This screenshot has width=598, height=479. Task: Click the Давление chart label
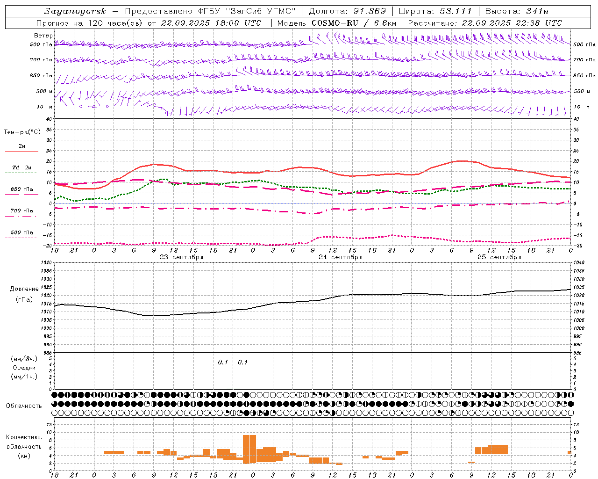tap(24, 289)
